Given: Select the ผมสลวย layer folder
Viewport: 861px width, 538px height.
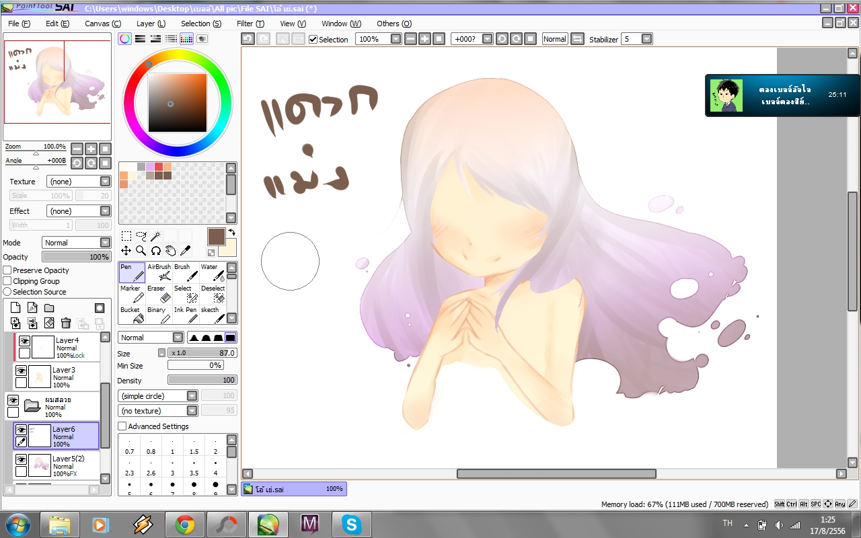Looking at the screenshot, I should 52,406.
